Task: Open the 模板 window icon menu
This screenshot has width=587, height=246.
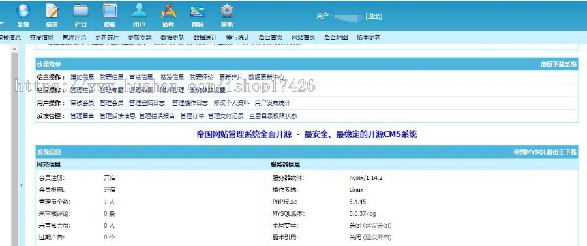Action: [x=110, y=15]
